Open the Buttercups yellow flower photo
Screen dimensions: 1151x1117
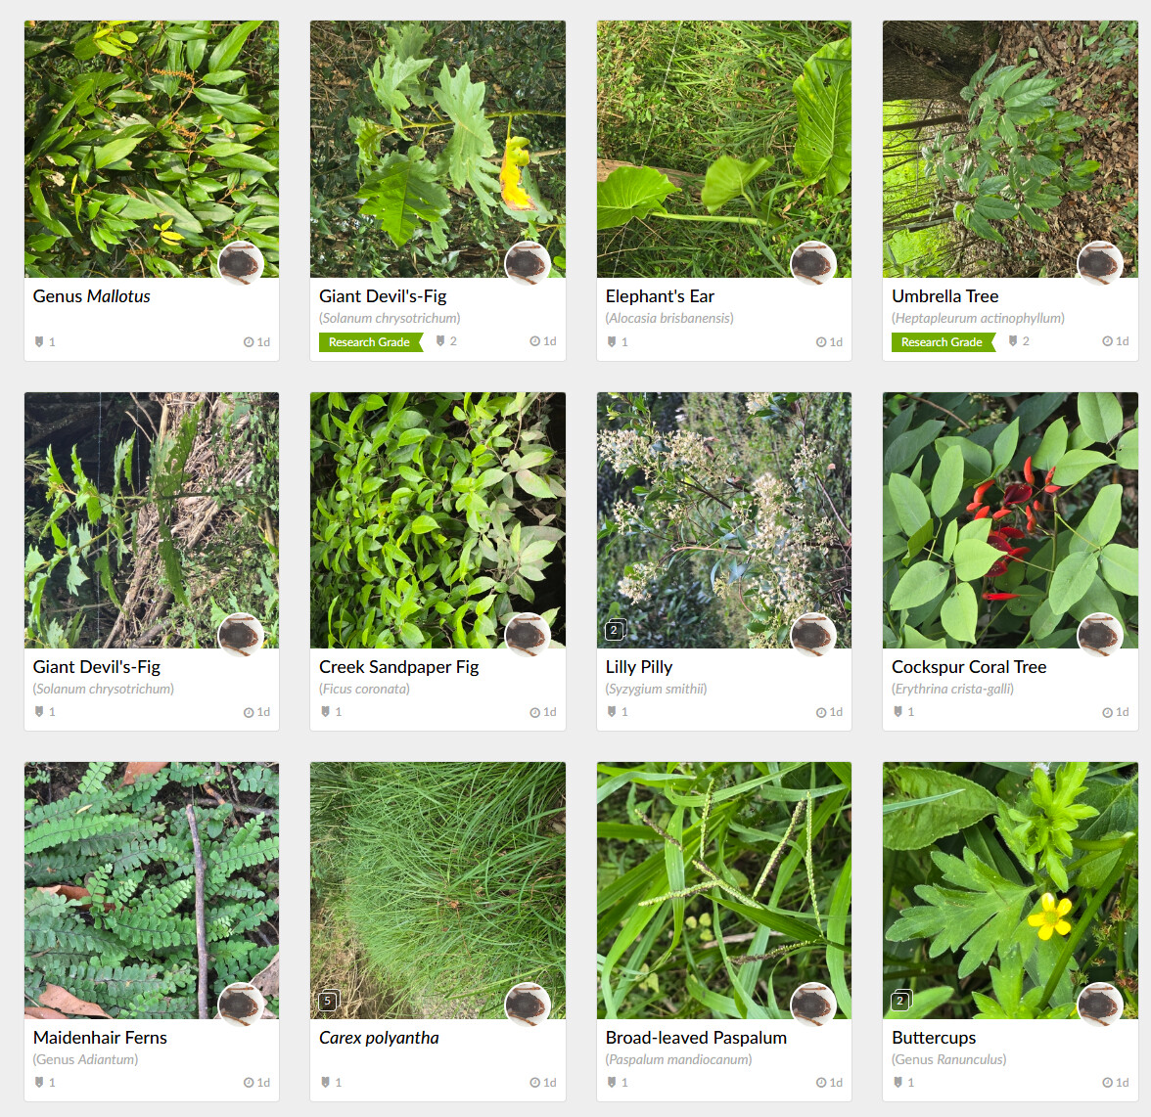point(1010,890)
